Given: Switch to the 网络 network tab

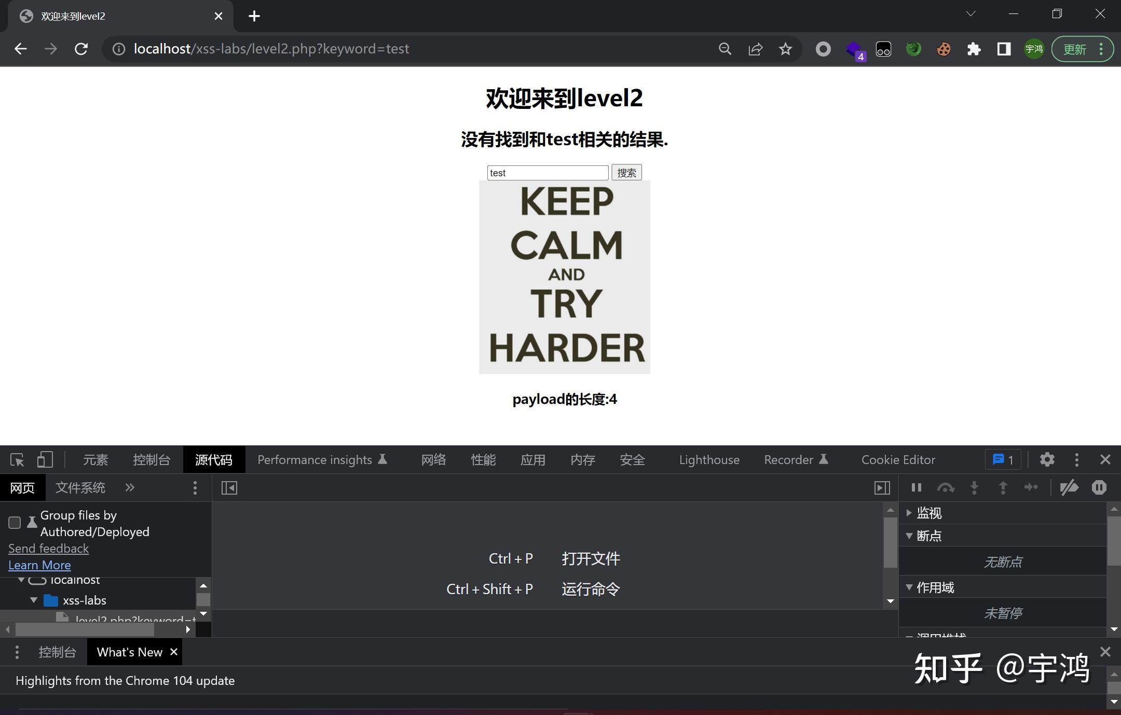Looking at the screenshot, I should point(433,459).
